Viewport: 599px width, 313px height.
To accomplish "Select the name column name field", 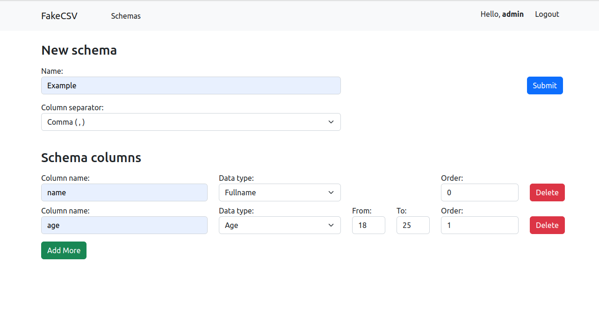I will pos(124,192).
